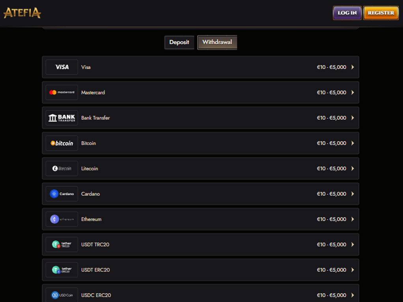This screenshot has width=403, height=302.
Task: Pick the Tether ERC20 logo icon
Action: point(62,270)
